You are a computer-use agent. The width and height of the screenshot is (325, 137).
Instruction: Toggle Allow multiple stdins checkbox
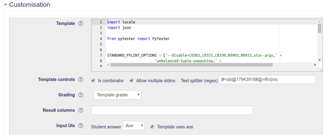pos(132,80)
